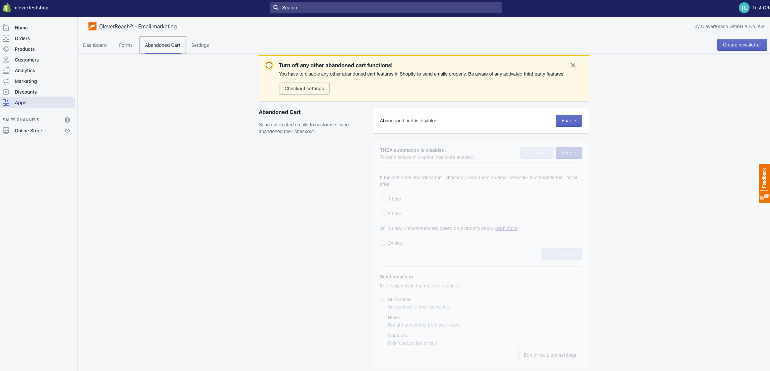Screen dimensions: 770x371
Task: Dismiss the yellow warning banner
Action: (x=573, y=65)
